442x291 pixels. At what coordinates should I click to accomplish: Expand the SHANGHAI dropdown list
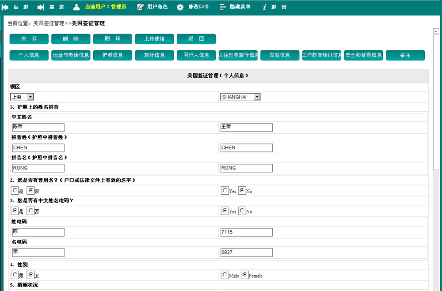257,97
